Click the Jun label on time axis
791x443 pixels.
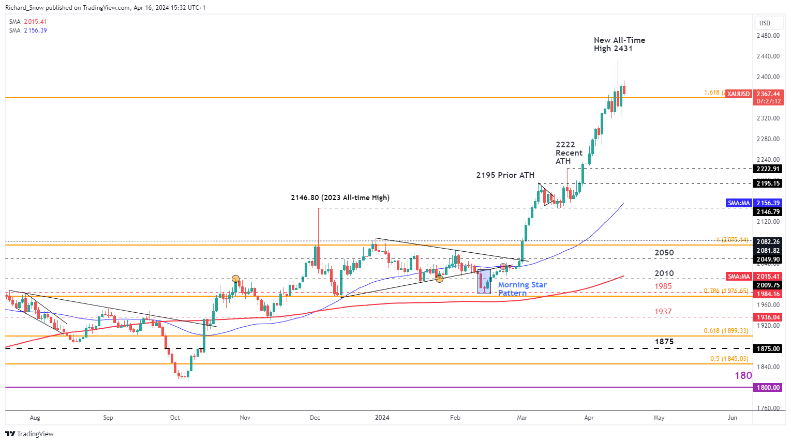(x=732, y=418)
